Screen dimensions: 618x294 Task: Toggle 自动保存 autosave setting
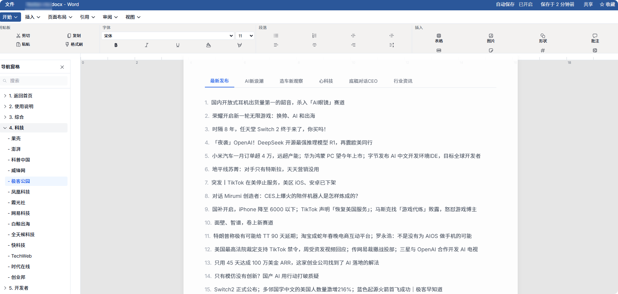pyautogui.click(x=514, y=4)
